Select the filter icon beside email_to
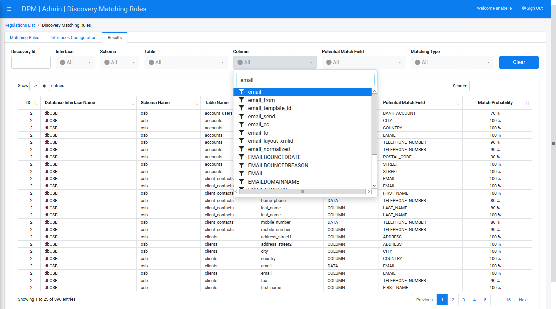The image size is (556, 309). pyautogui.click(x=241, y=133)
